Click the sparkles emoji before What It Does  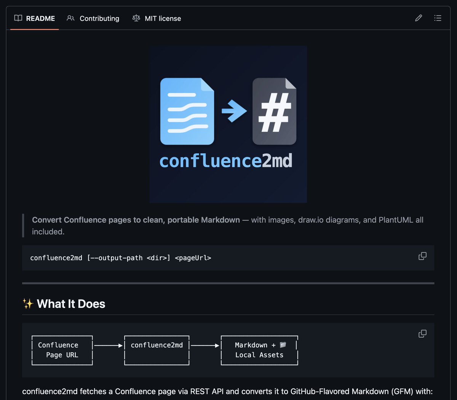[28, 304]
